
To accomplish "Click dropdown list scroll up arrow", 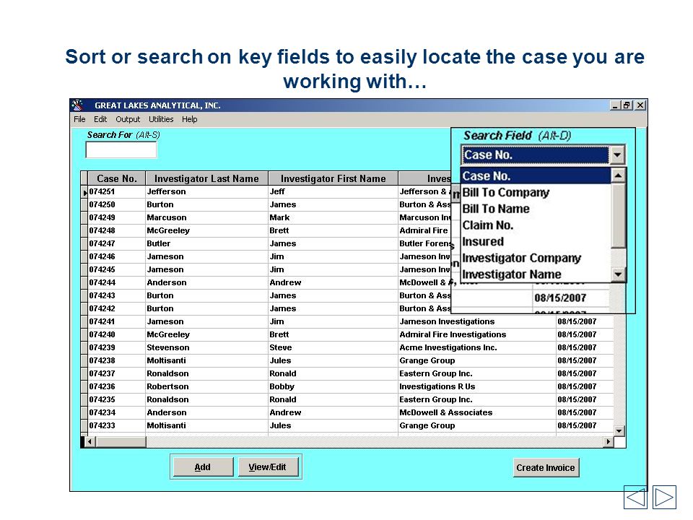I will pos(619,175).
